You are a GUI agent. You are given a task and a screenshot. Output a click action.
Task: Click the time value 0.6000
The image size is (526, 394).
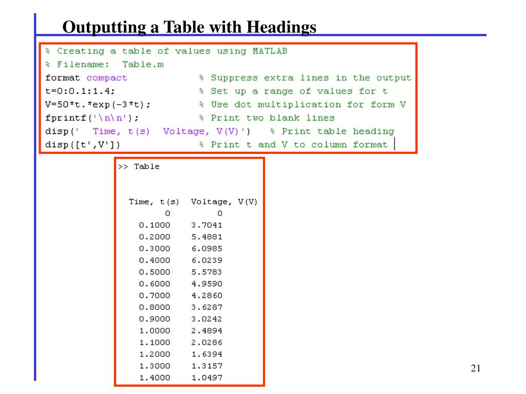tap(155, 284)
